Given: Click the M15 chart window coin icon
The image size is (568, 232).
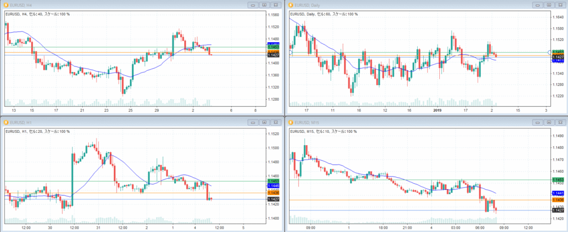Looking at the screenshot, I should tap(290, 121).
